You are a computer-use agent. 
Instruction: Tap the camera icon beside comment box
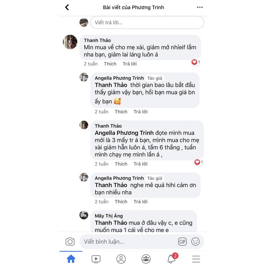(x=70, y=241)
